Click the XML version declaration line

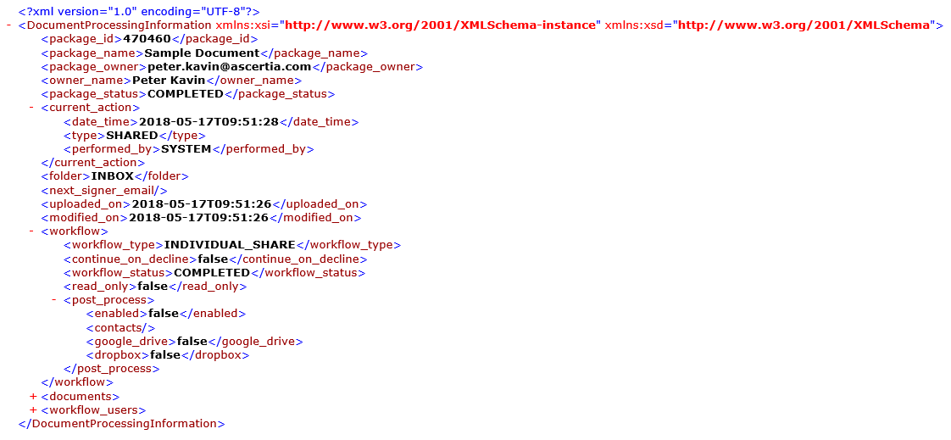pyautogui.click(x=139, y=11)
